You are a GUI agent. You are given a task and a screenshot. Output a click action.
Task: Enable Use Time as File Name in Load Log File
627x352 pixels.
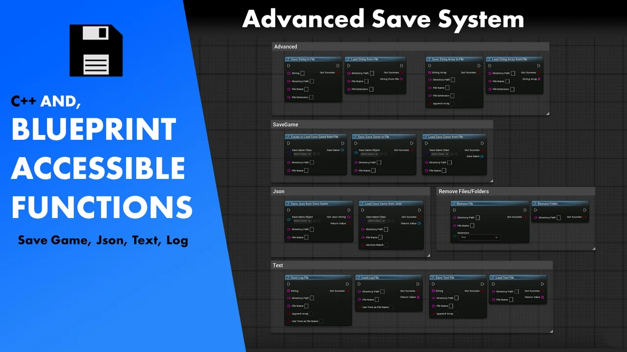(391, 308)
